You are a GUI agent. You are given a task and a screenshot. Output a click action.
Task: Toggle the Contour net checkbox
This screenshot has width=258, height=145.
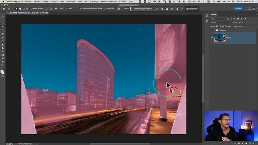[x=105, y=9]
